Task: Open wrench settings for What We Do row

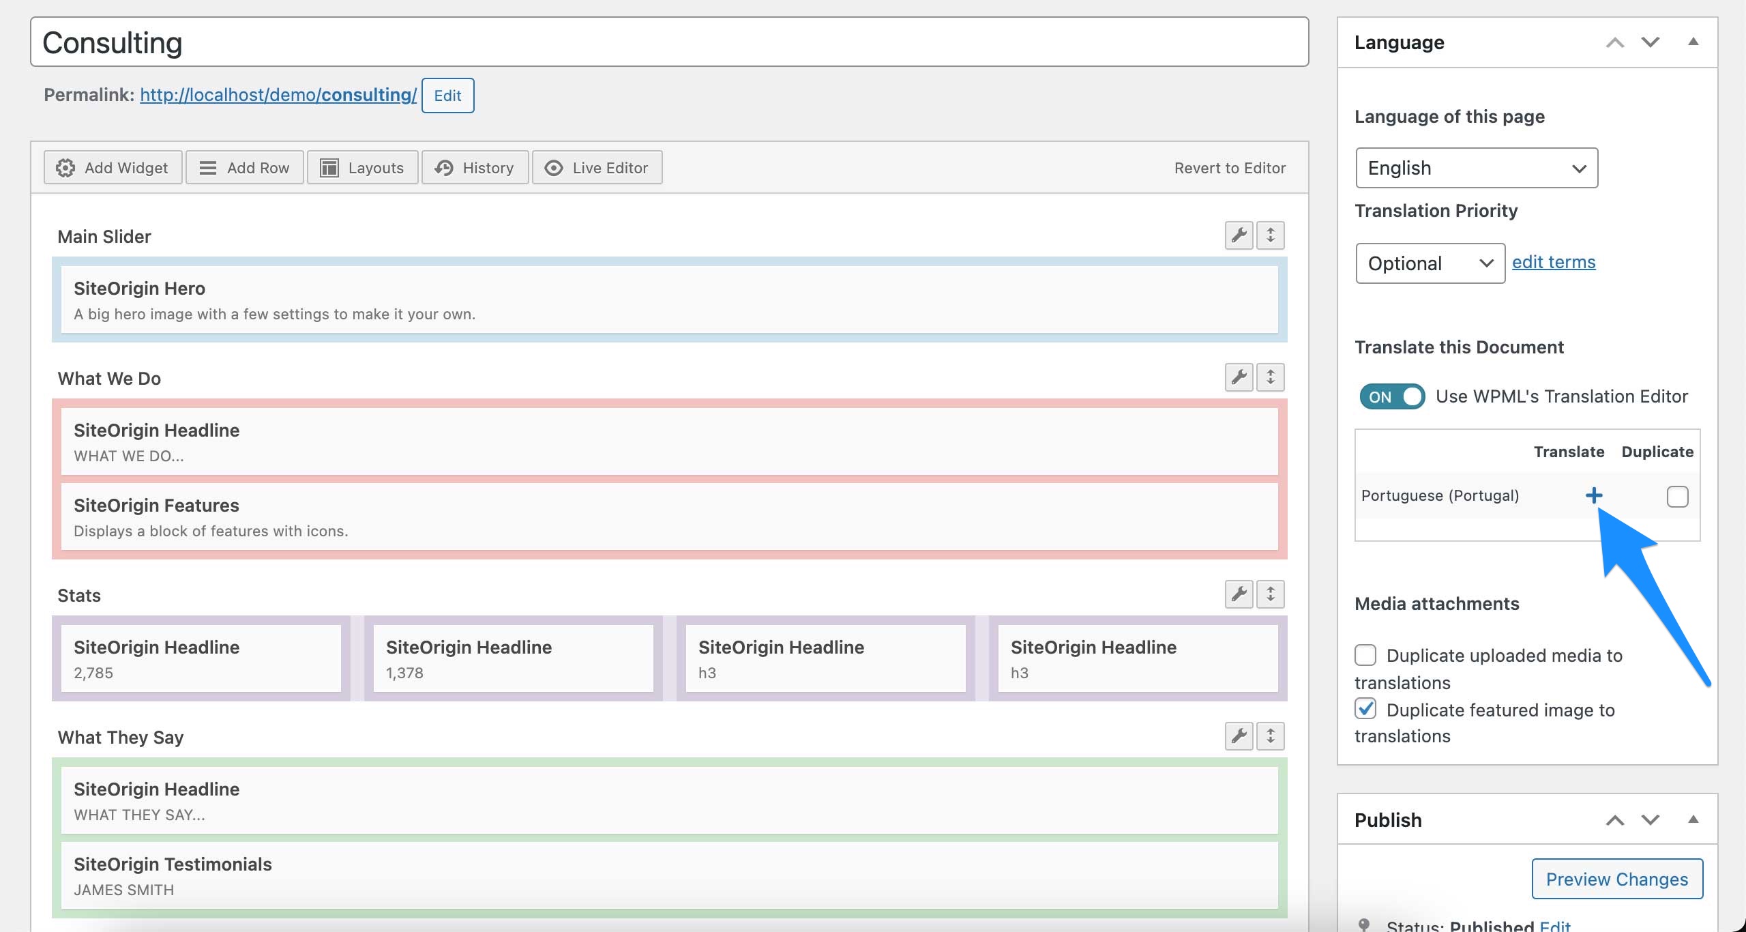Action: click(1239, 377)
